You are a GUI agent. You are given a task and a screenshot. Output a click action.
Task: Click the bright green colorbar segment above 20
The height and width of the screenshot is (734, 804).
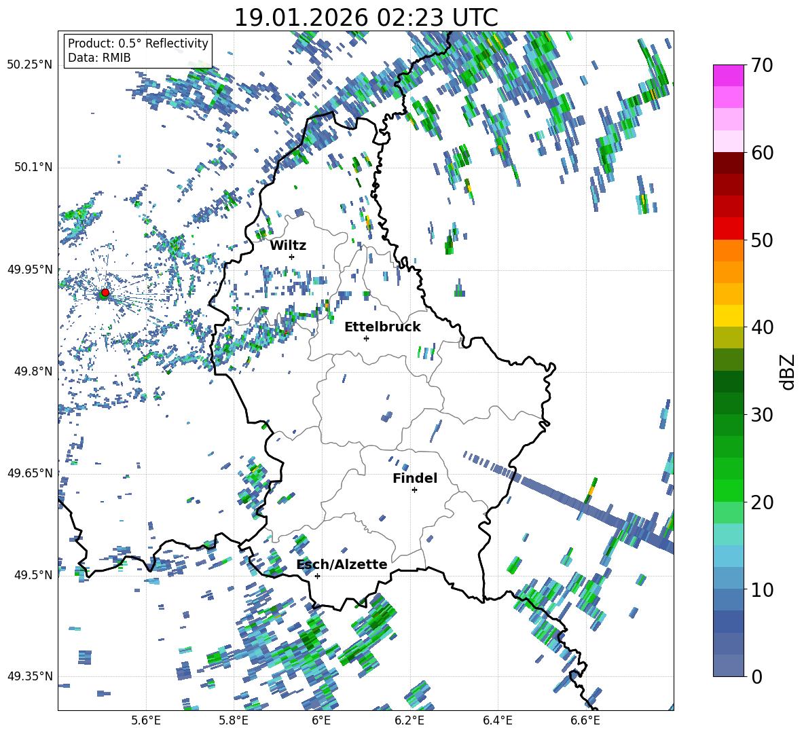coord(728,490)
